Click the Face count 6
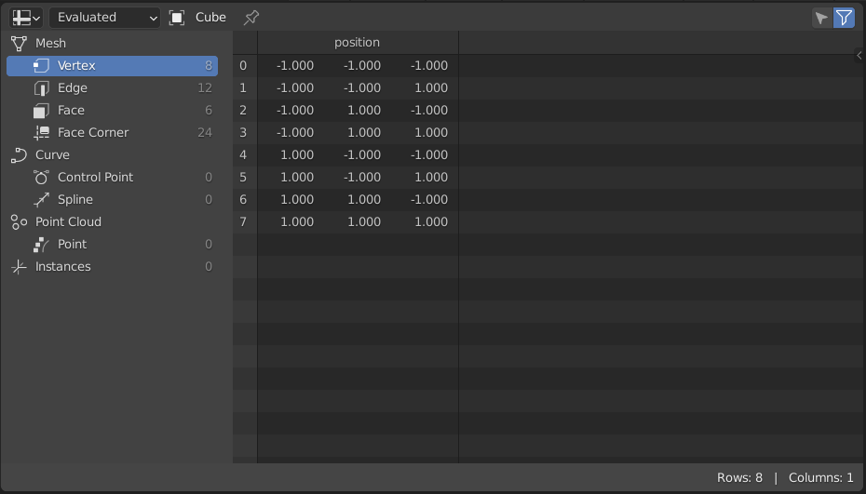This screenshot has height=494, width=866. point(209,111)
